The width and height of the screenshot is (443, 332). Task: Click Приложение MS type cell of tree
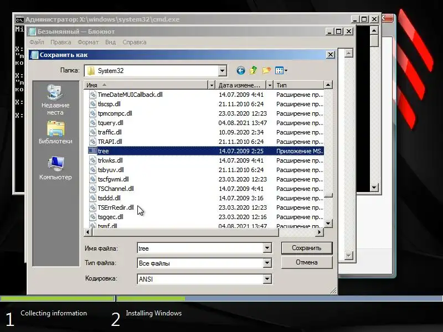pos(299,151)
